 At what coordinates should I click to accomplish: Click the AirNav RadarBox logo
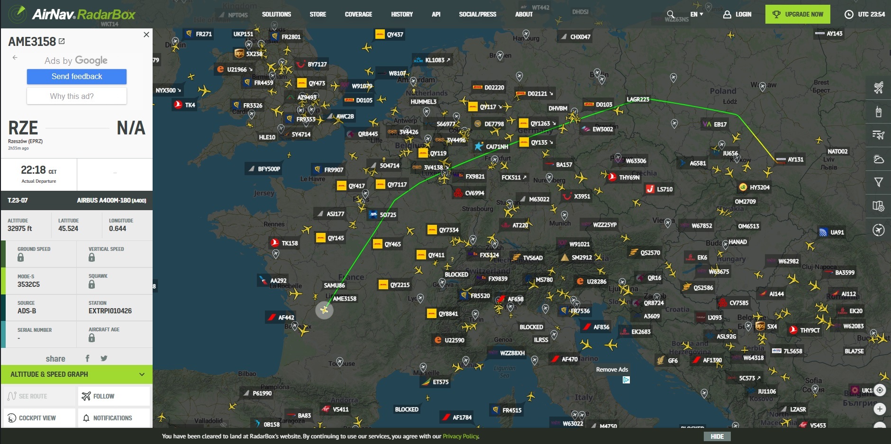(72, 14)
